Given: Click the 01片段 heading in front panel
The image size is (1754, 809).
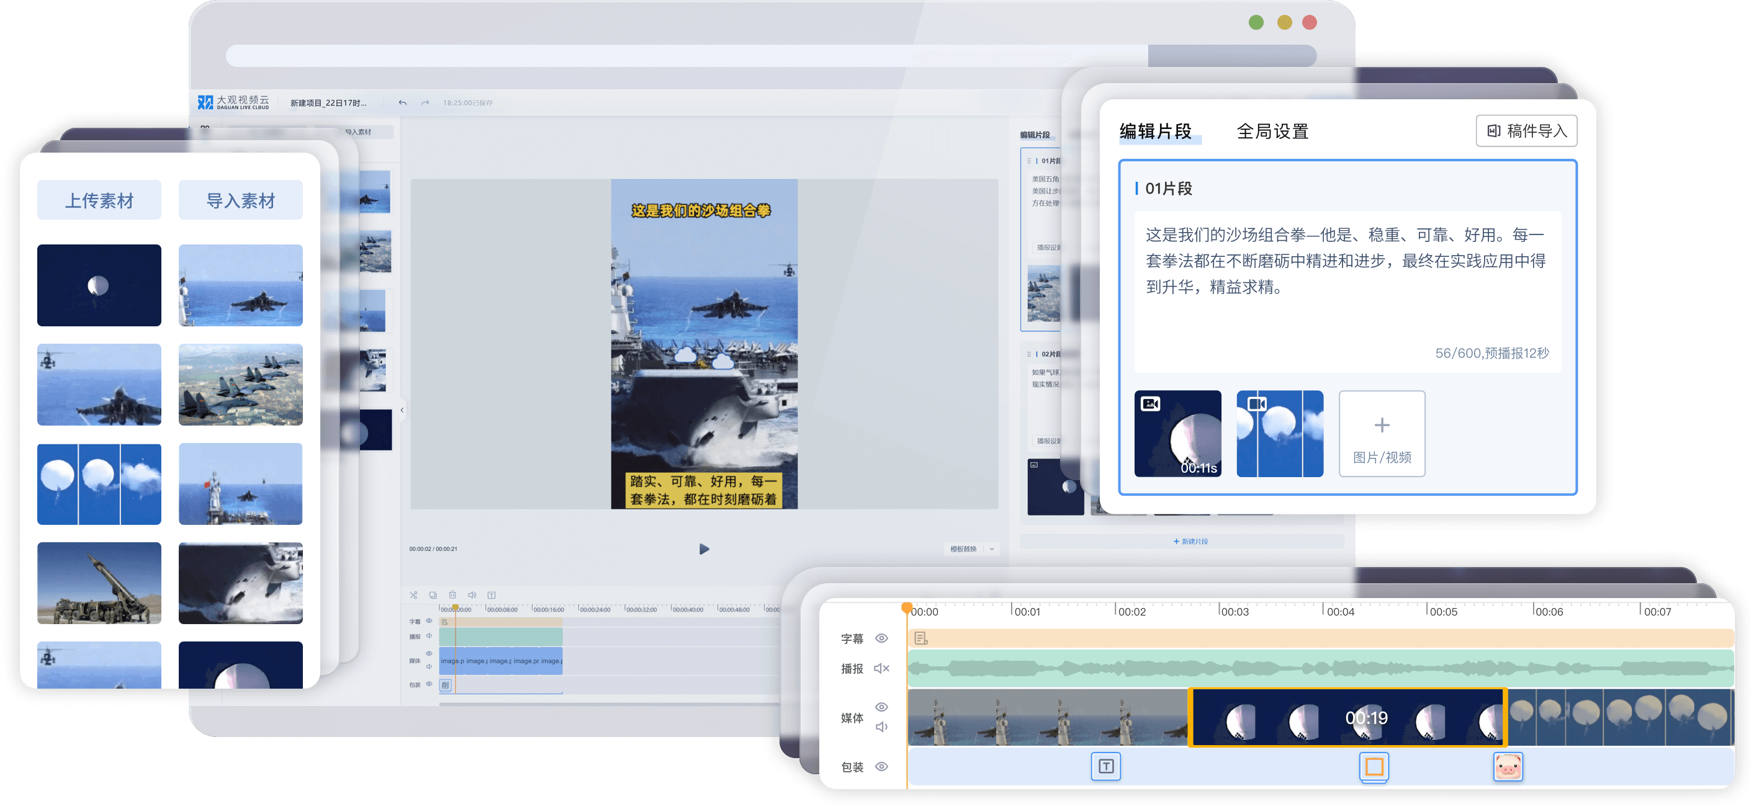Looking at the screenshot, I should [1167, 189].
